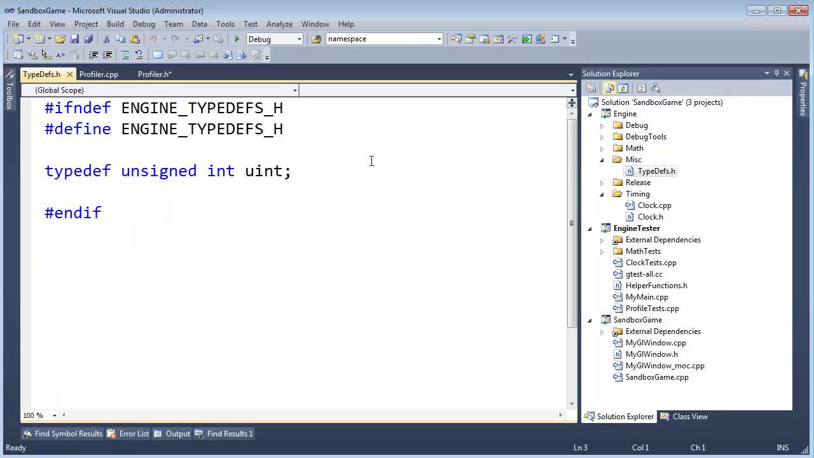Screen dimensions: 814x458
Task: Toggle Show All Files in Solution Explorer
Action: (x=609, y=88)
